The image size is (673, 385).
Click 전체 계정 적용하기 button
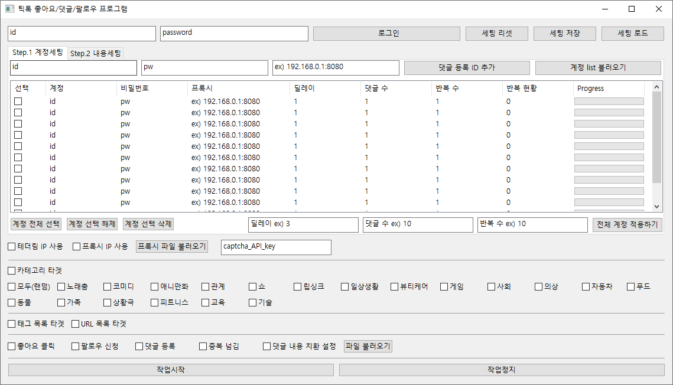pyautogui.click(x=627, y=224)
